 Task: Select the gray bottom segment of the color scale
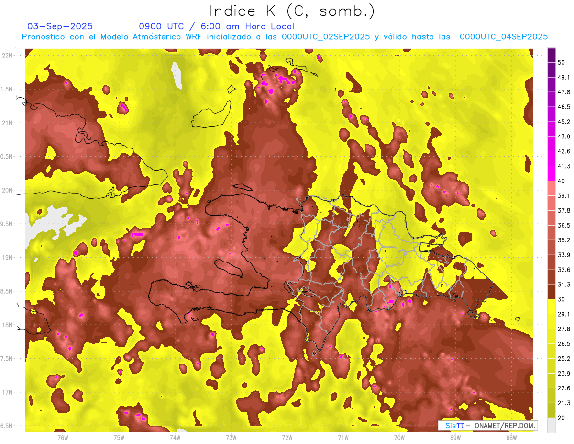tap(552, 425)
